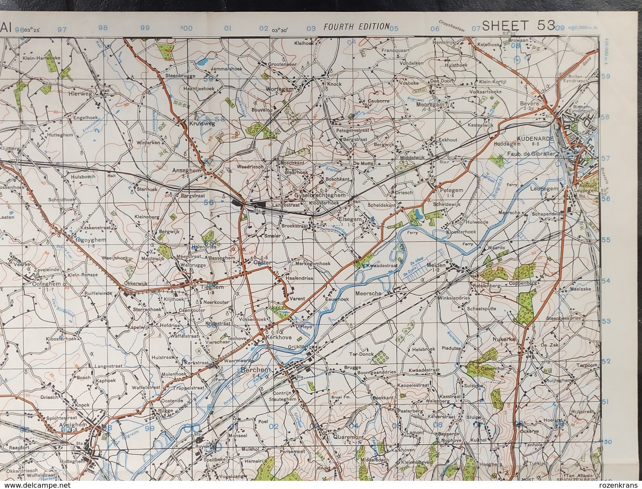Select the Eeuwhoek place name

337,298
